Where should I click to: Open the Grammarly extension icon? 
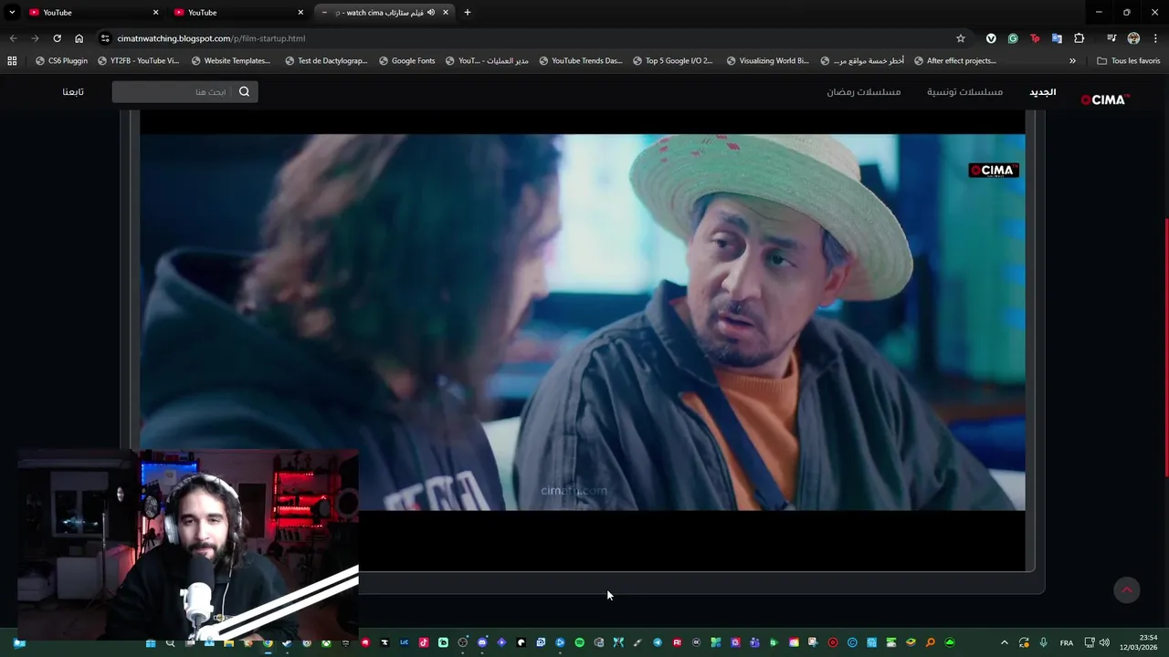point(1013,38)
